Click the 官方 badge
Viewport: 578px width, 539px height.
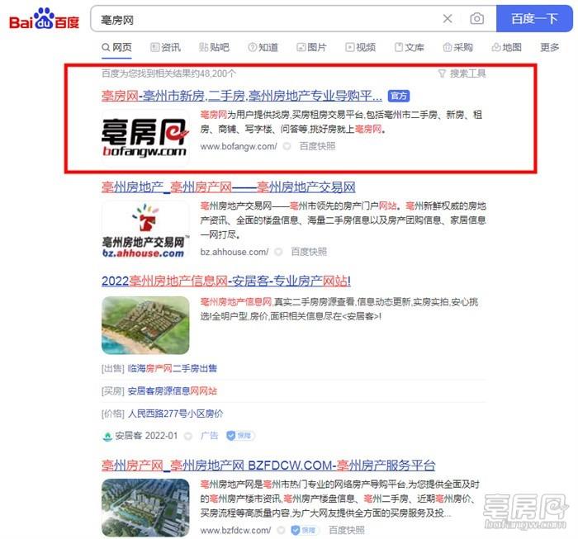(399, 96)
